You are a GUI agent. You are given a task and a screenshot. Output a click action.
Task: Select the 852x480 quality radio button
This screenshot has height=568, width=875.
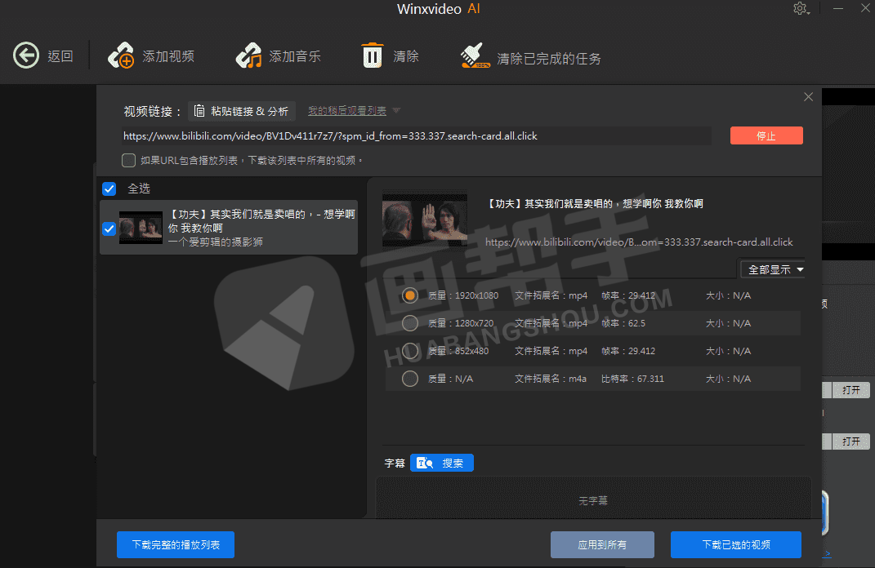(x=410, y=351)
